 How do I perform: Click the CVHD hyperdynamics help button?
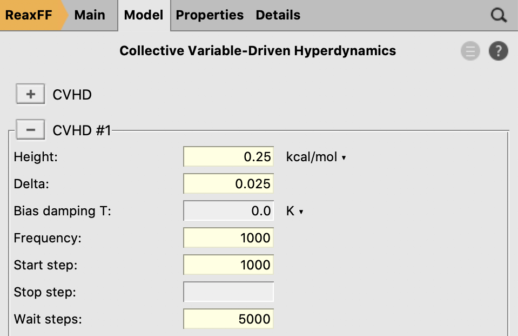pos(498,51)
